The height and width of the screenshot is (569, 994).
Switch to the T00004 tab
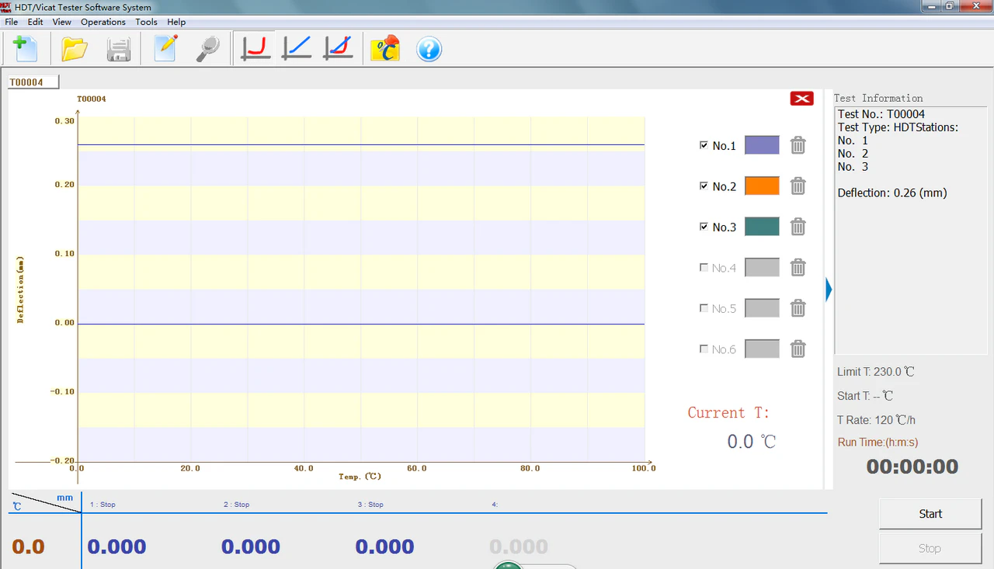pyautogui.click(x=33, y=82)
